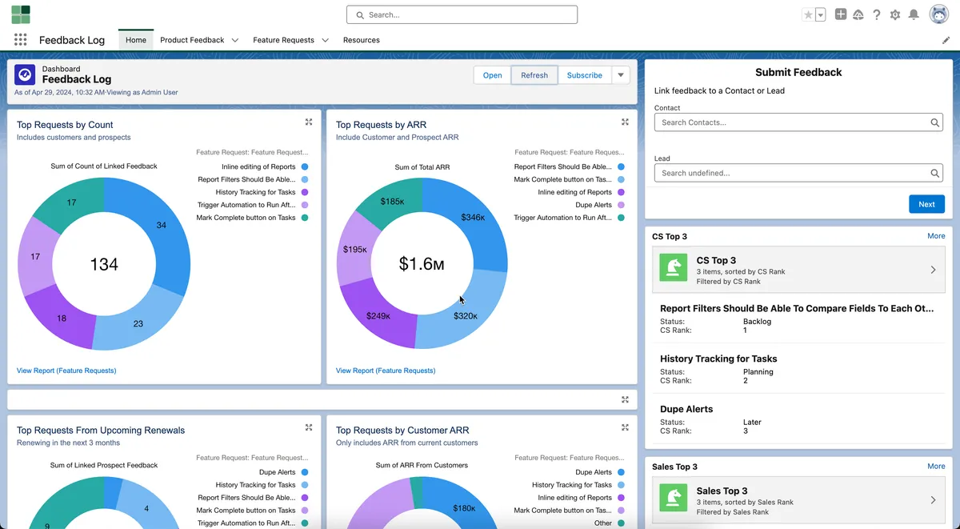Open the favorites list dropdown arrow
960x529 pixels.
click(x=820, y=14)
